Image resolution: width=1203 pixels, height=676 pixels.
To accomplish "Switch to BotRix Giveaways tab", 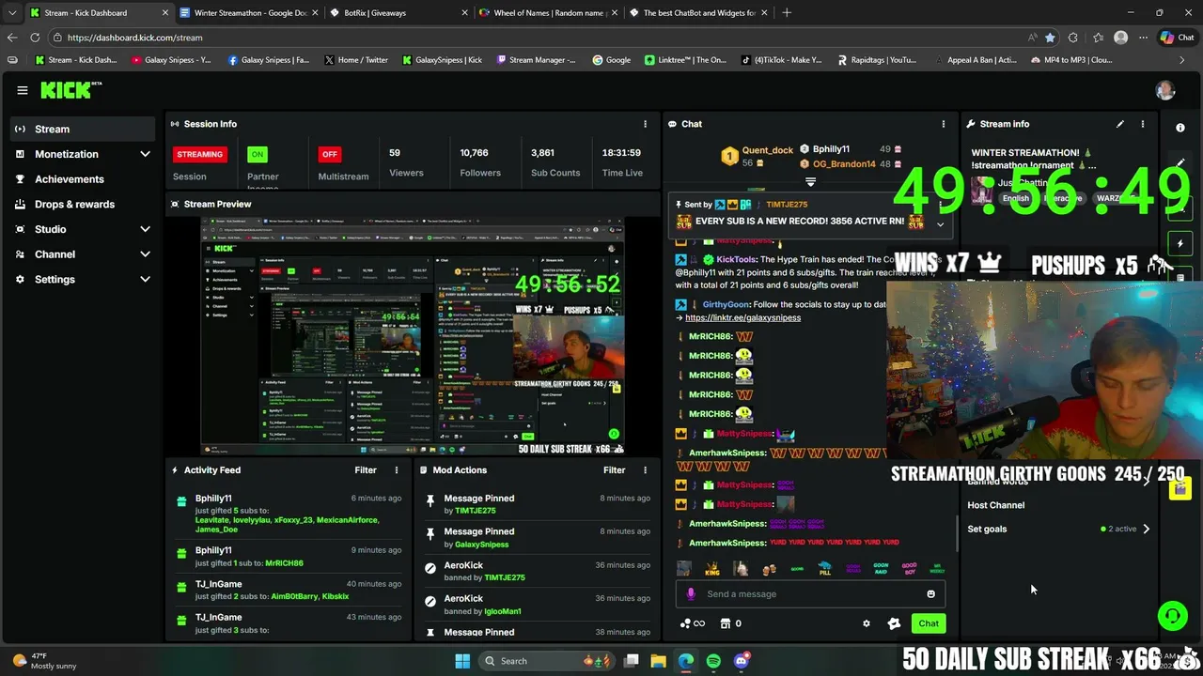I will click(x=399, y=13).
